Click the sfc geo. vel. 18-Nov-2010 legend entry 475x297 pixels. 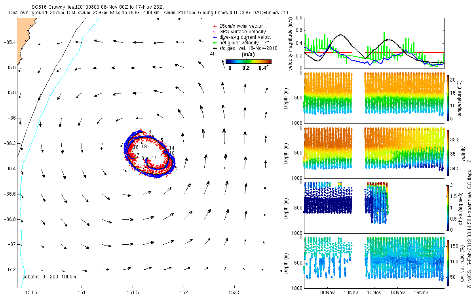[245, 48]
